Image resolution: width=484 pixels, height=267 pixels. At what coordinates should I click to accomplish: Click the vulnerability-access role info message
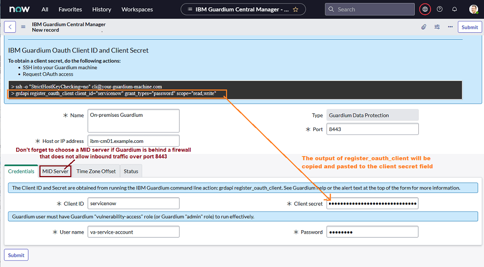click(243, 216)
